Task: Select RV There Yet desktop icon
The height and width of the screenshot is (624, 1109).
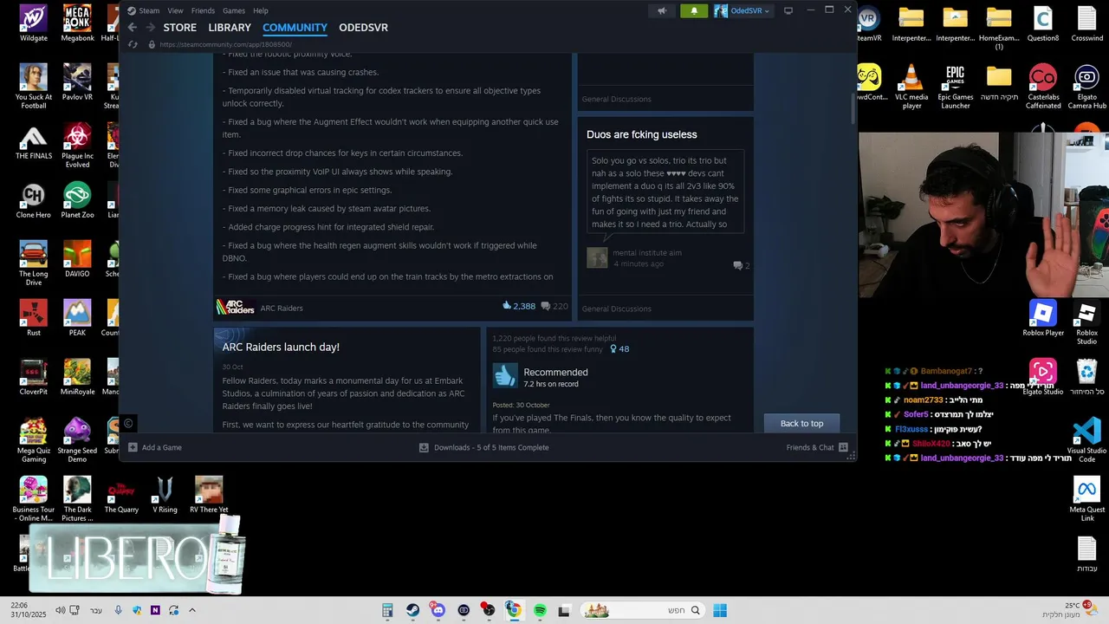Action: pyautogui.click(x=209, y=495)
